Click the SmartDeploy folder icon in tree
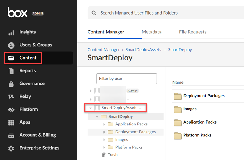This screenshot has height=160, width=244. tap(104, 116)
